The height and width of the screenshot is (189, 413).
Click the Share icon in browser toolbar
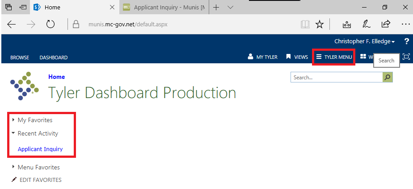pos(386,24)
